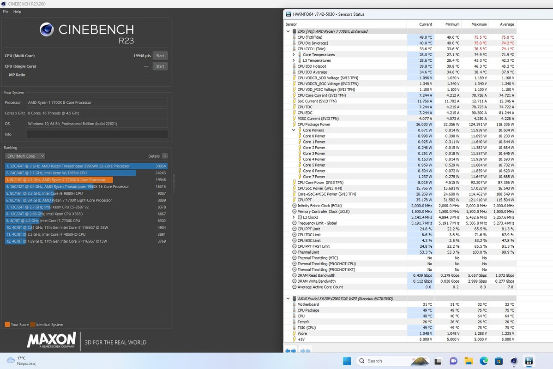
Task: Collapse the ASUS ProArt X670E-CREATOR sensor group
Action: click(288, 298)
